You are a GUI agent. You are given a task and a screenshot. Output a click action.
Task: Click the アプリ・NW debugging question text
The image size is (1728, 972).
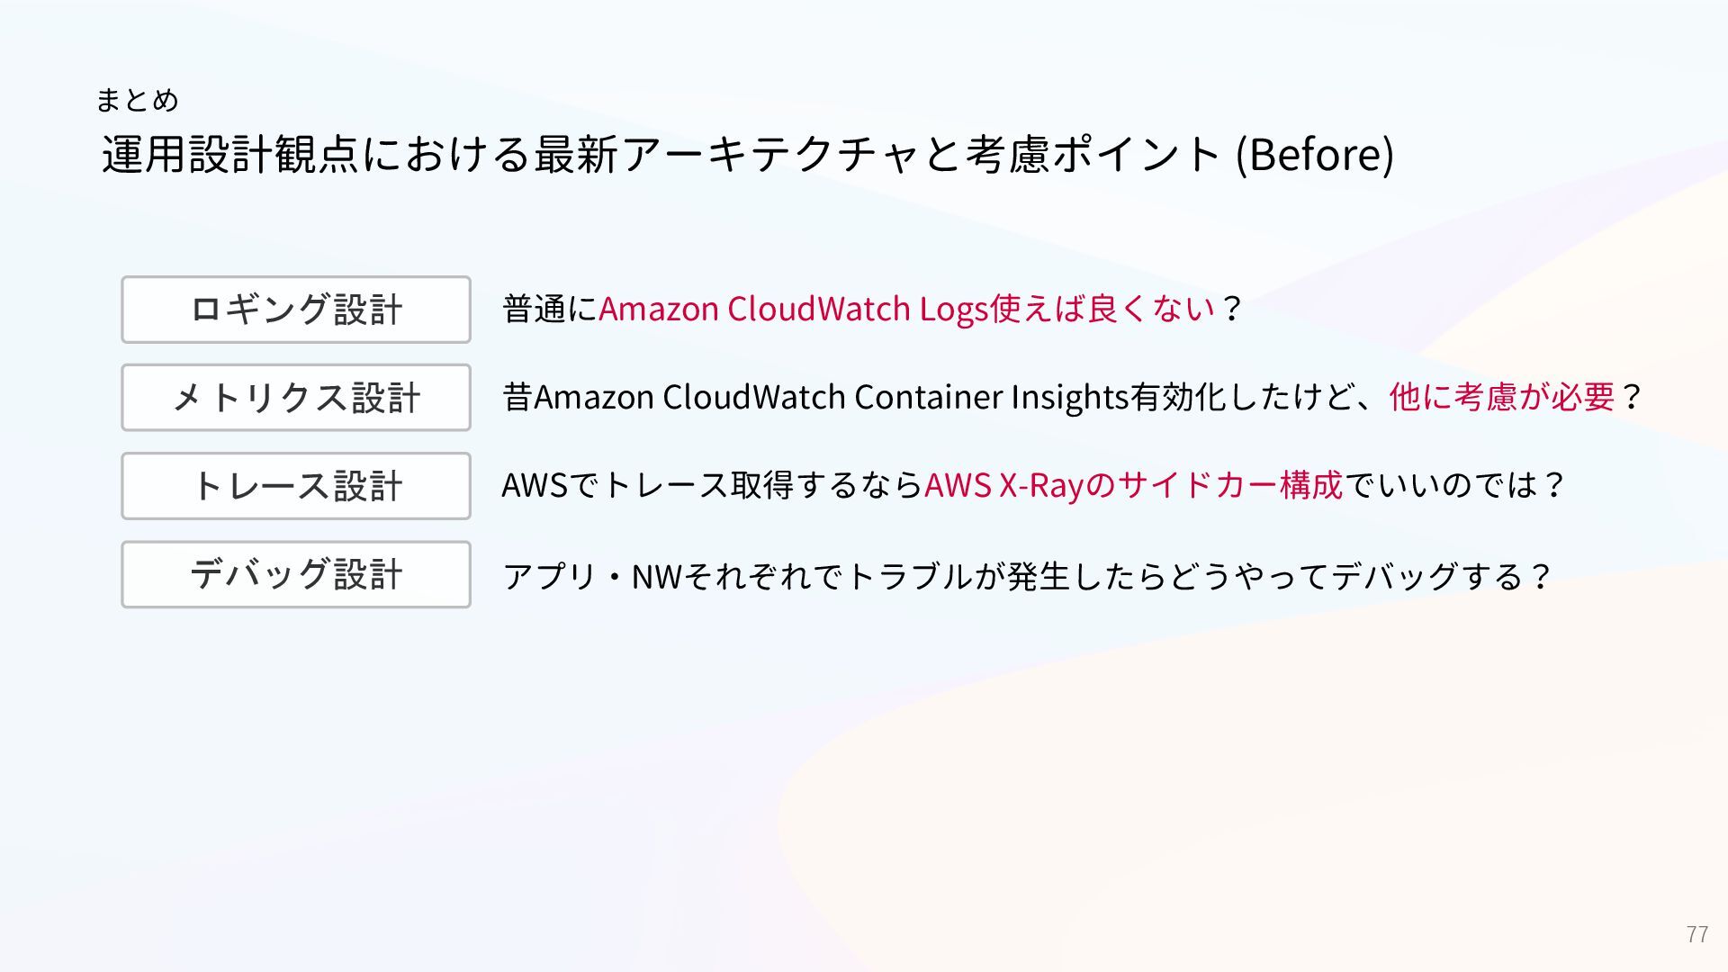[1027, 576]
